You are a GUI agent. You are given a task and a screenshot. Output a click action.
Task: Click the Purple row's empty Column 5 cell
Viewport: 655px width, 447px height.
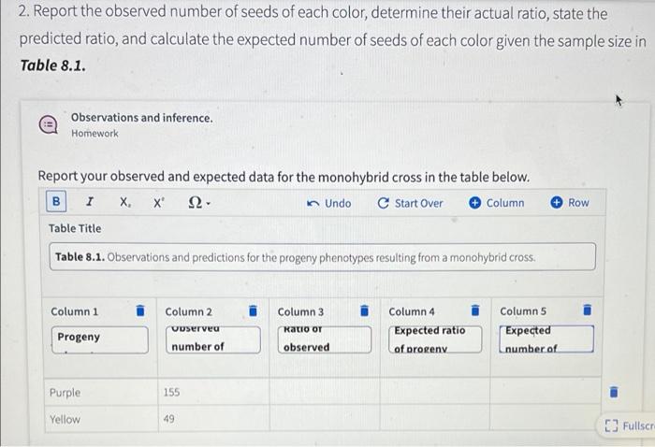click(546, 391)
